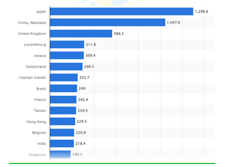The image size is (235, 167).
Task: Select the Taiwan bar
Action: pos(63,111)
